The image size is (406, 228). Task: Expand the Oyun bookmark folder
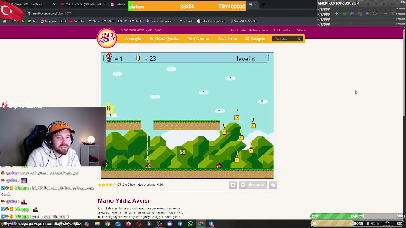93,21
